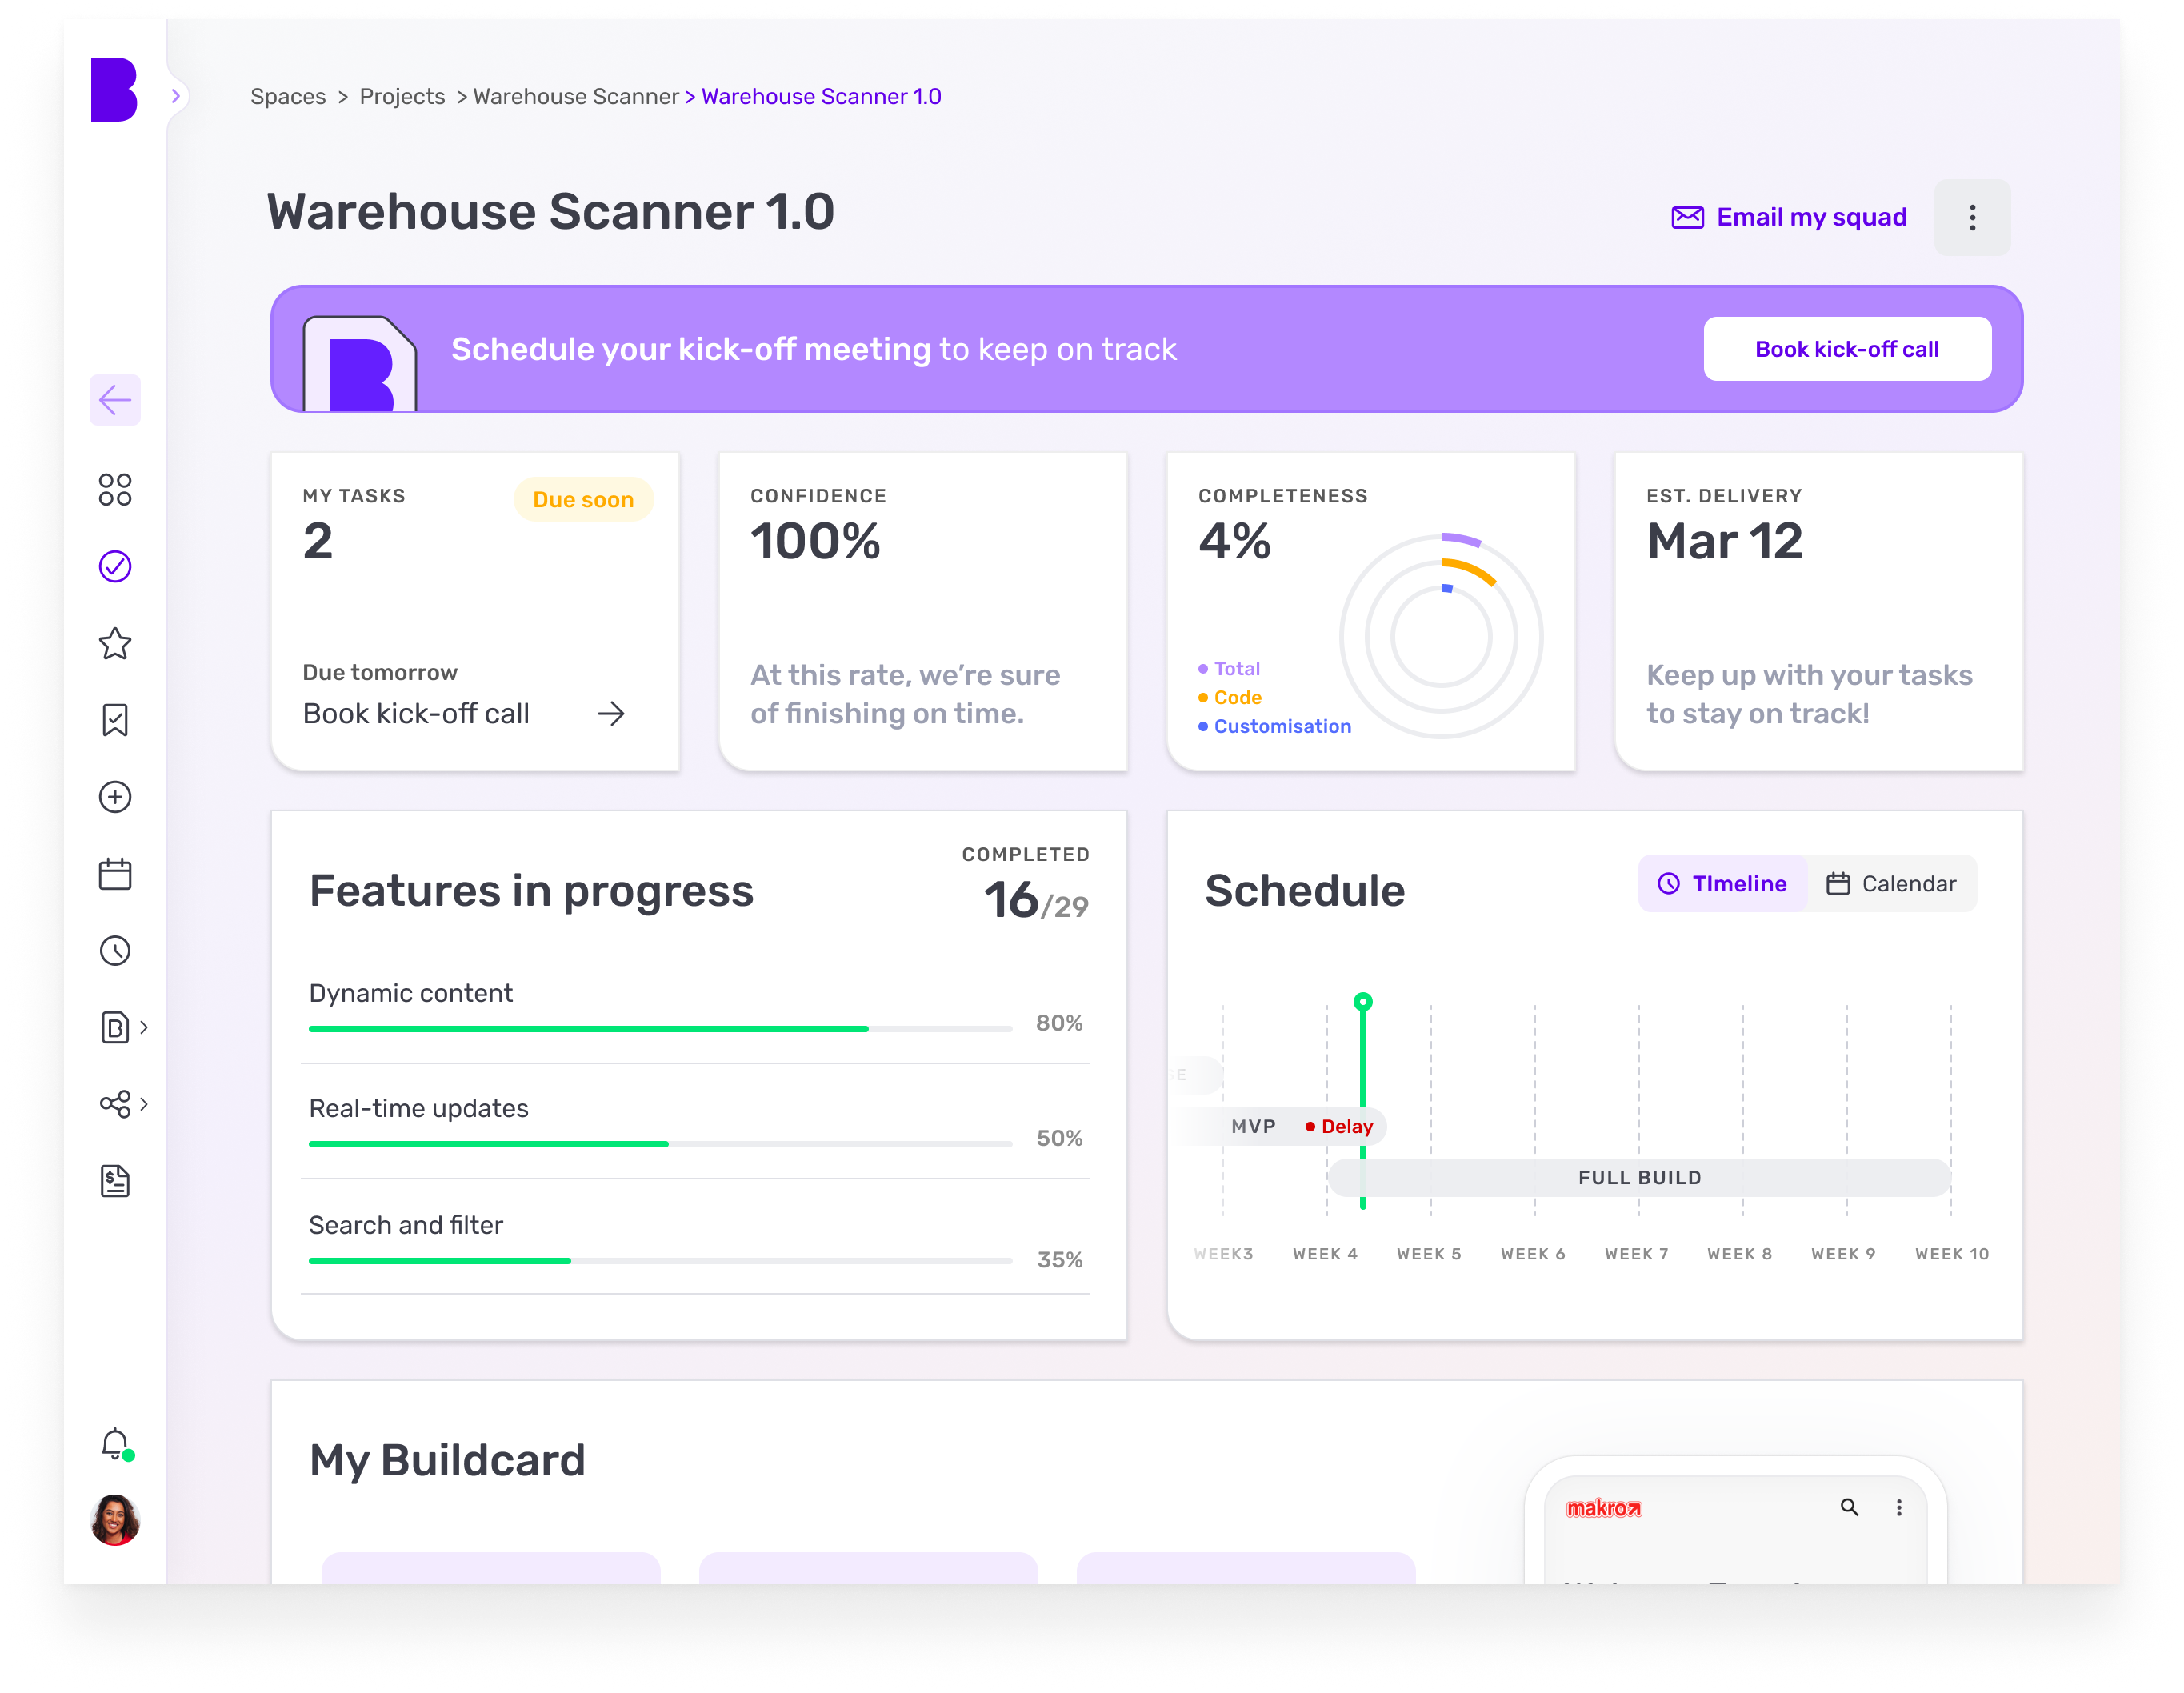Open the three-dot more options menu
Image resolution: width=2184 pixels, height=1693 pixels.
pyautogui.click(x=1971, y=218)
